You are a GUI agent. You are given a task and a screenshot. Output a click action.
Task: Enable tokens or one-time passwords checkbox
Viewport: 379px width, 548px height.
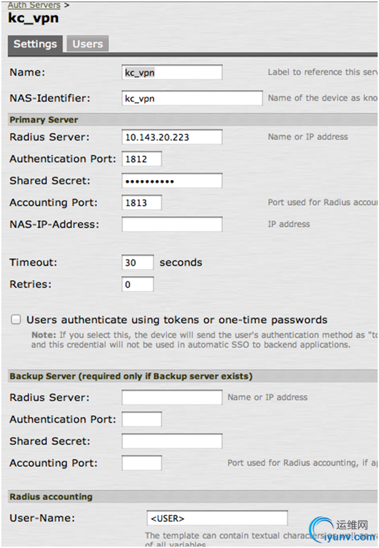(x=16, y=320)
